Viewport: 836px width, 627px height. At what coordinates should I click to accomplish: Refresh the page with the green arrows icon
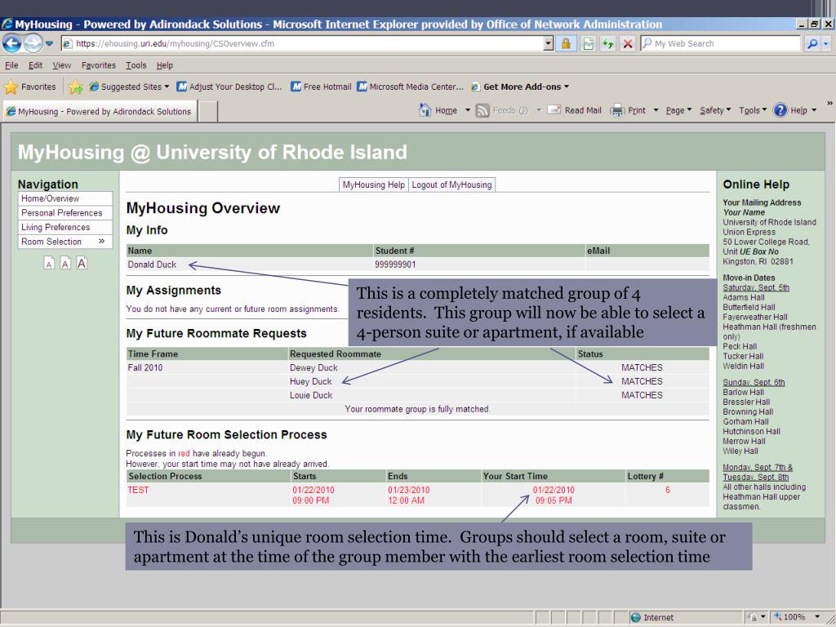pos(607,44)
